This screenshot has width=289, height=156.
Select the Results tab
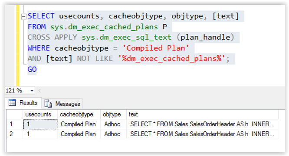click(23, 103)
